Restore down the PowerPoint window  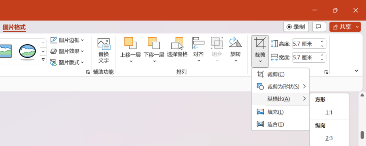tap(335, 10)
